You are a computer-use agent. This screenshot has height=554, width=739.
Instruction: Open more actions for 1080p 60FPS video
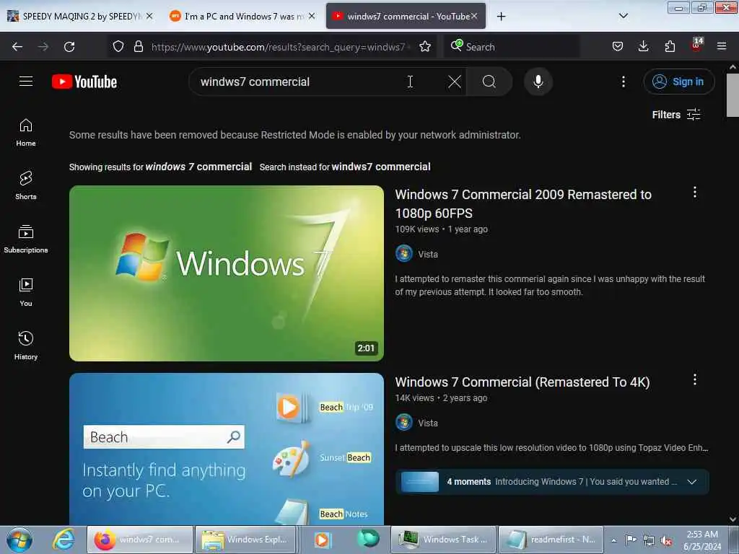coord(694,192)
